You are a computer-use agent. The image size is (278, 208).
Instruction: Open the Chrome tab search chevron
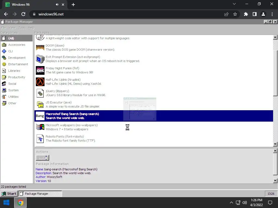click(x=234, y=4)
